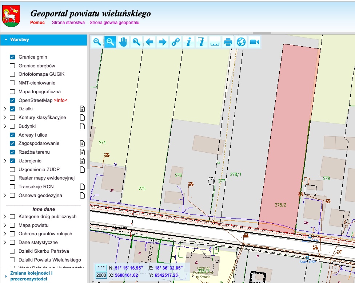Enable the Granice obrębów layer

tap(12, 66)
